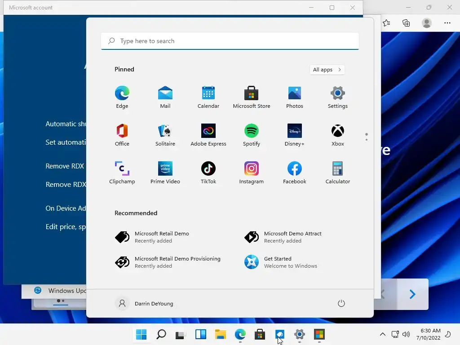
Task: Open Widgets panel from taskbar
Action: (201, 334)
